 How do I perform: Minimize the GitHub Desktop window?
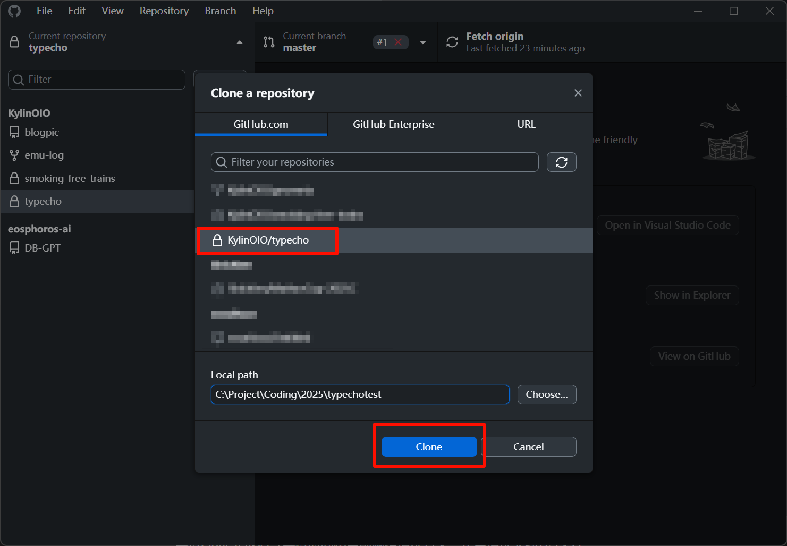(698, 11)
